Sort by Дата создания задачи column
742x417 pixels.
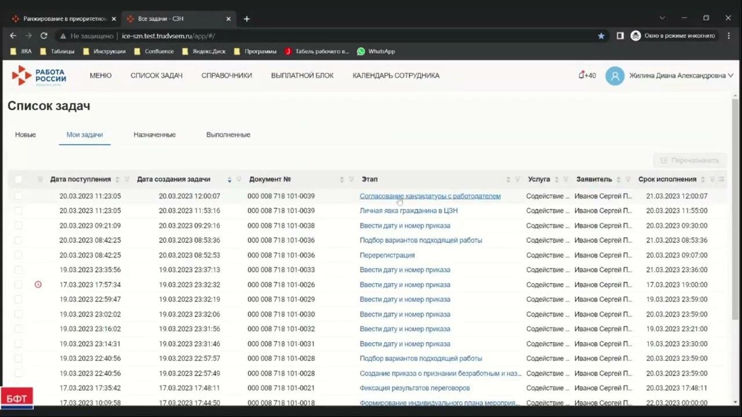[230, 180]
